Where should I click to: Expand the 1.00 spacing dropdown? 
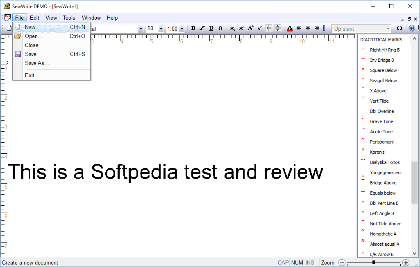(182, 29)
